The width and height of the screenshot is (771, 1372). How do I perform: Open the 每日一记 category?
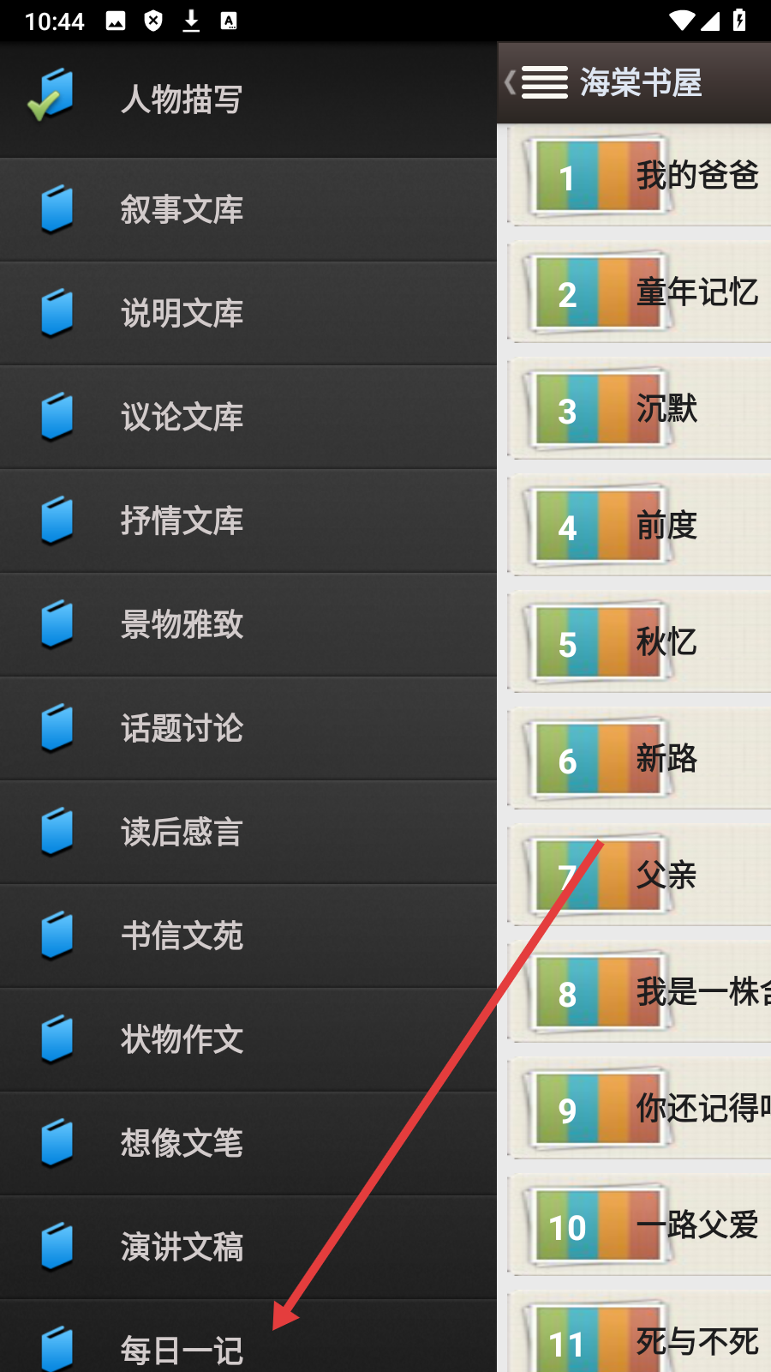(248, 1336)
